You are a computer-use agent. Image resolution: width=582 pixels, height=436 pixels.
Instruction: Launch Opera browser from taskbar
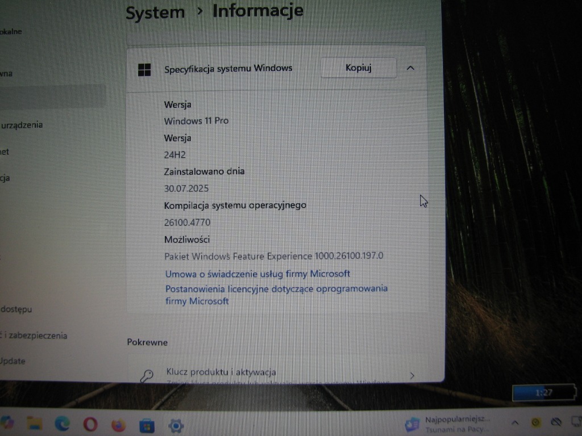90,425
